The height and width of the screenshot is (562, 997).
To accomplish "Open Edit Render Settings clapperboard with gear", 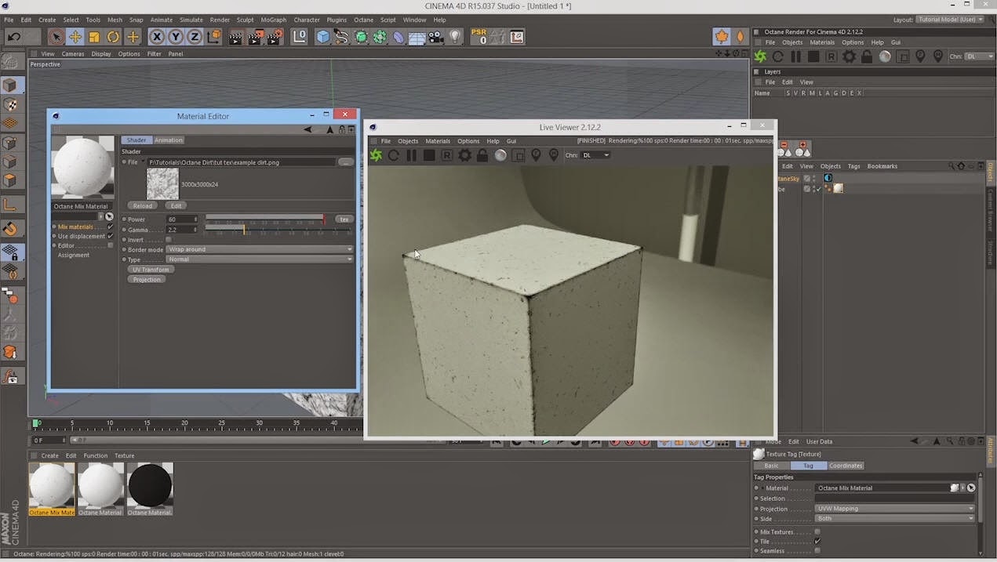I will [x=275, y=37].
